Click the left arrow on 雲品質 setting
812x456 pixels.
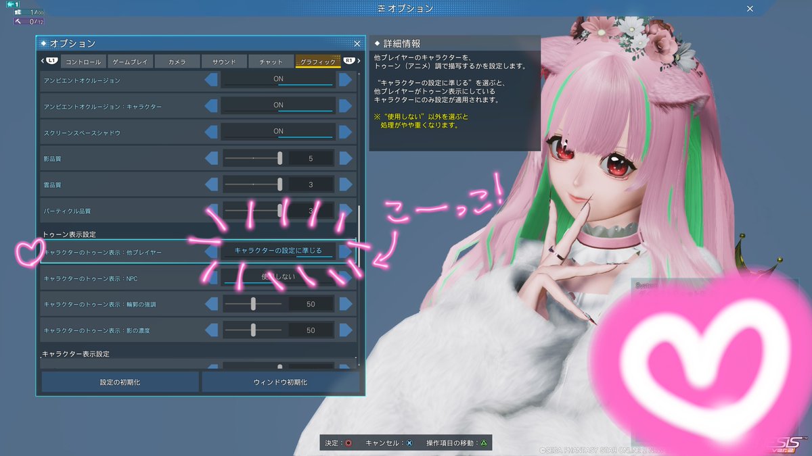pyautogui.click(x=213, y=184)
